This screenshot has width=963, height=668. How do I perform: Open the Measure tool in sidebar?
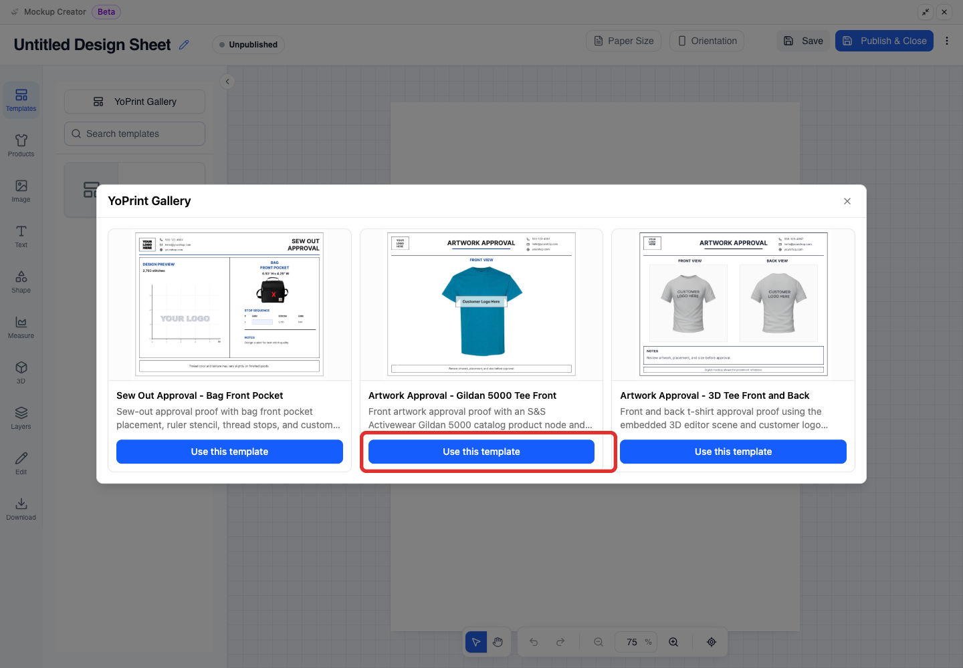coord(21,327)
